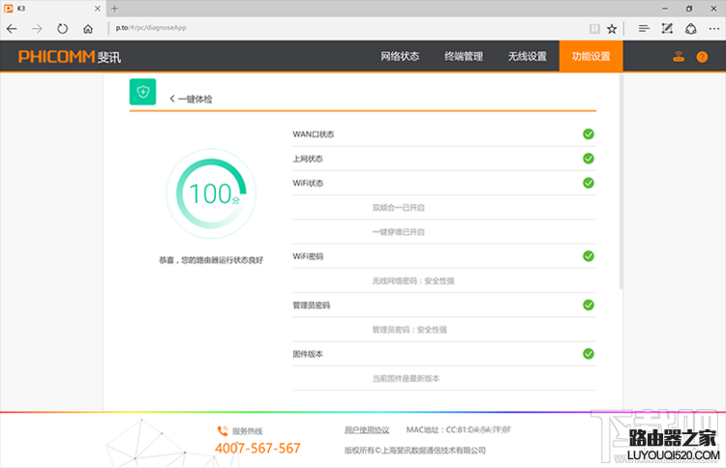Select the K3 browser tab

[x=53, y=9]
